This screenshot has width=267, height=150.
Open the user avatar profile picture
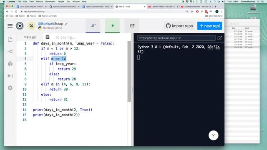(x=31, y=26)
